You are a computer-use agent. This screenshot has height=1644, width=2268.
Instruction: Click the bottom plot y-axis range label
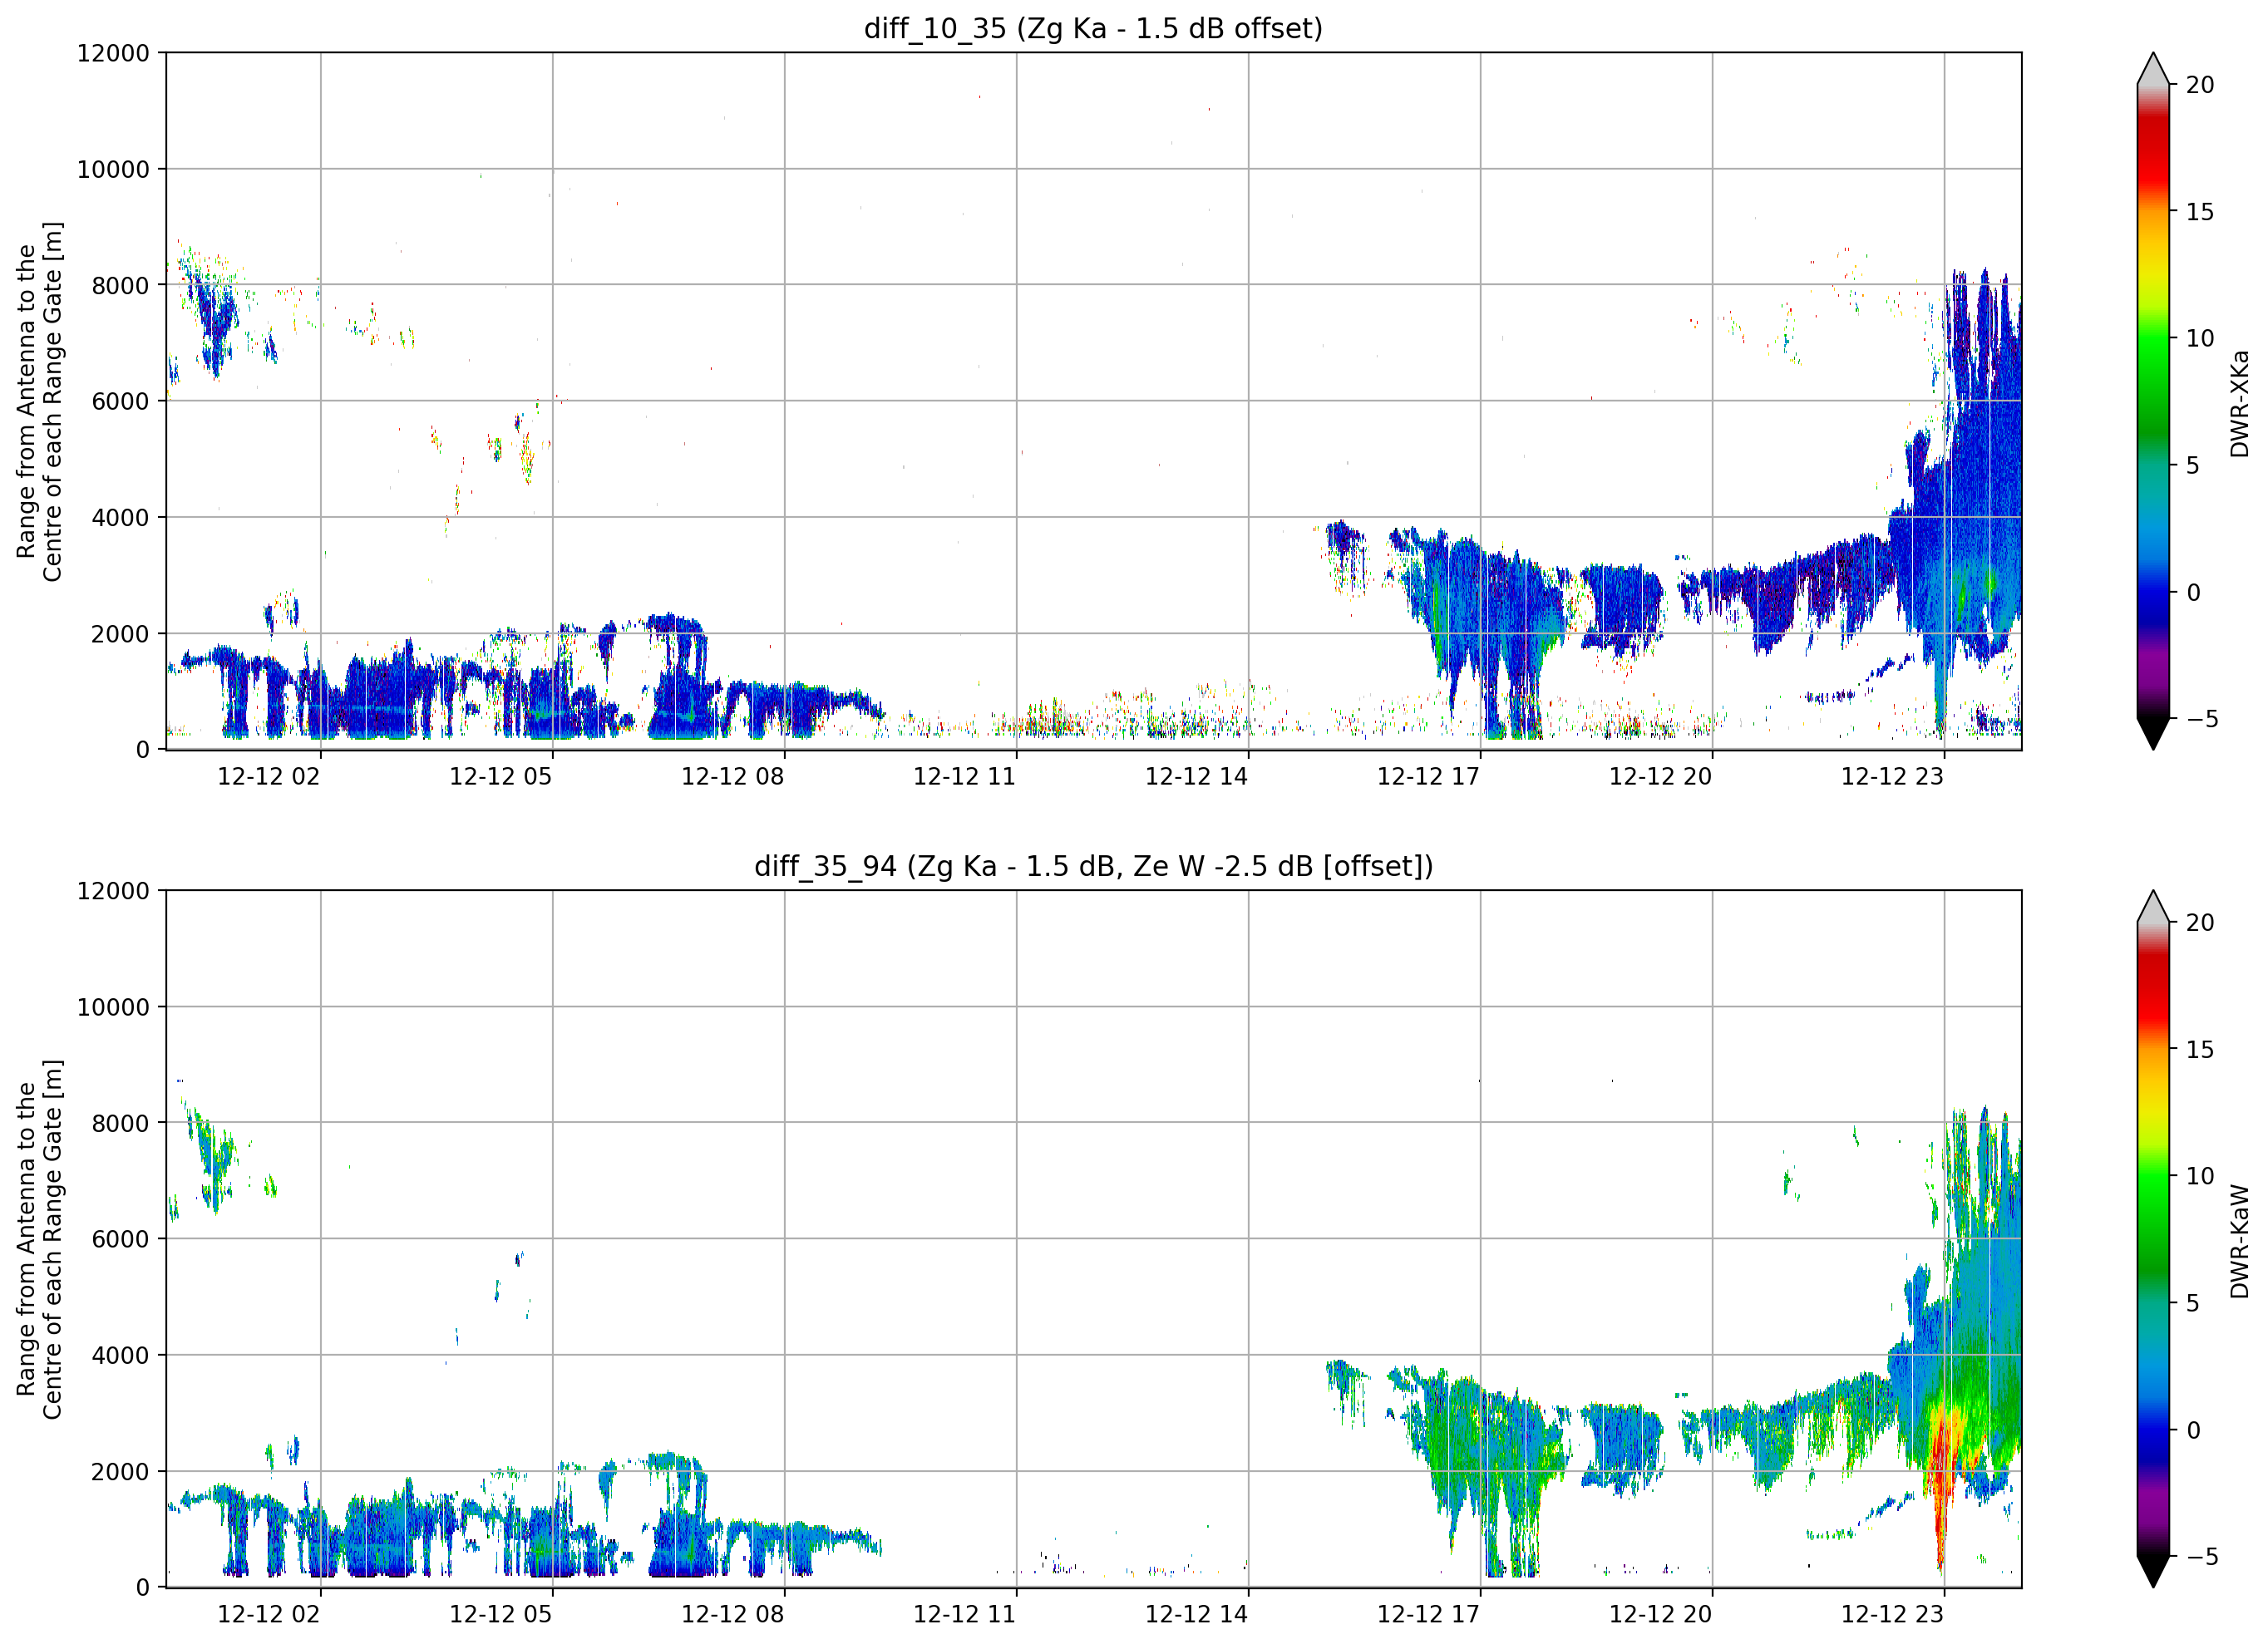point(39,1239)
